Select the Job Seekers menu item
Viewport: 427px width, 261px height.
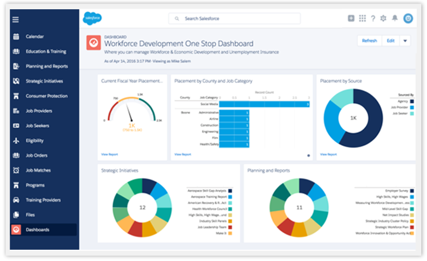pyautogui.click(x=38, y=126)
